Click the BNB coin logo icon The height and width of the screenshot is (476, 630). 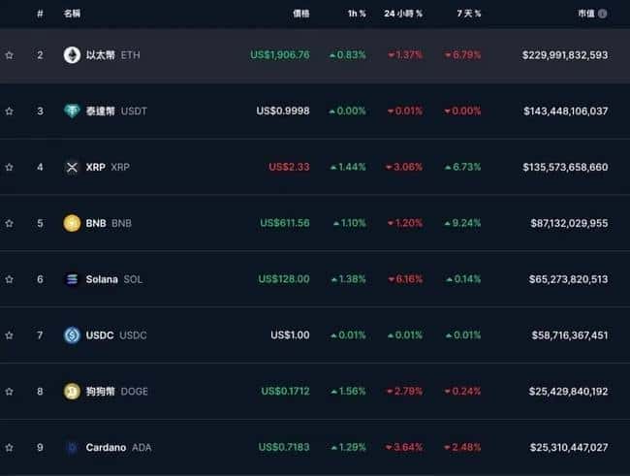(72, 223)
